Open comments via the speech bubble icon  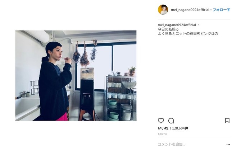(171, 121)
